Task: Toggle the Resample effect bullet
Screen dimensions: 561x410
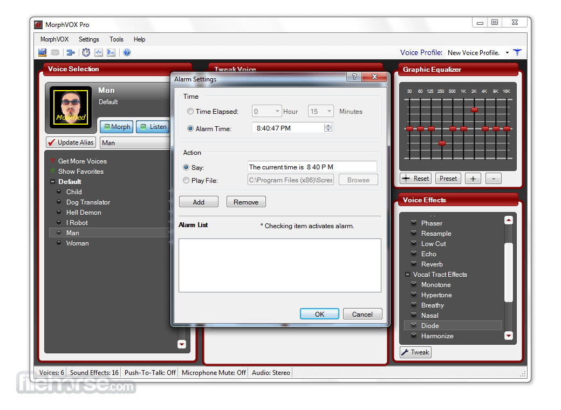Action: tap(414, 233)
